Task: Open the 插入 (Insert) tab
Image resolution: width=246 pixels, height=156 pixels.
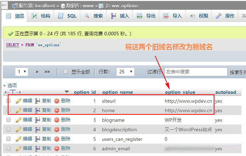Action: coord(119,16)
